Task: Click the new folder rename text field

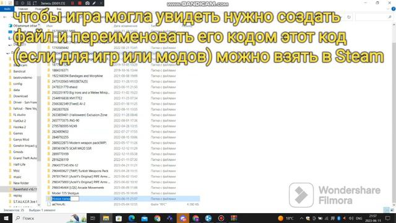Action: (x=65, y=199)
